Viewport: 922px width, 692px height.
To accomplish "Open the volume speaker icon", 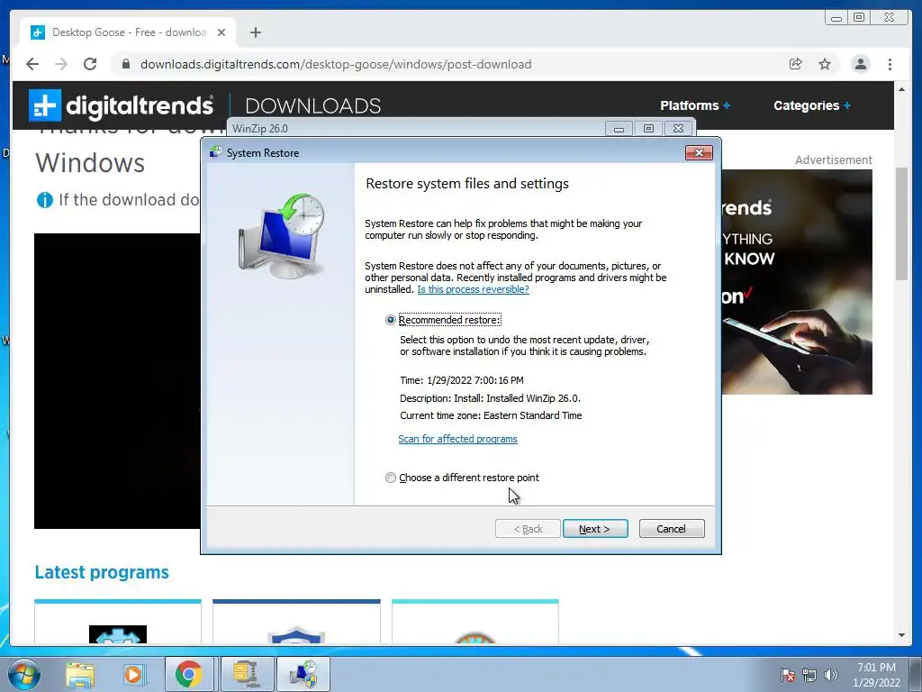I will tap(830, 675).
